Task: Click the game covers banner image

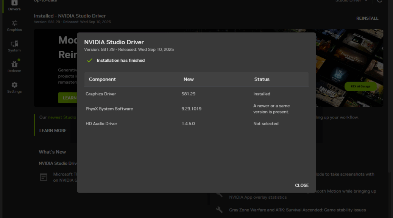Action: (349, 68)
